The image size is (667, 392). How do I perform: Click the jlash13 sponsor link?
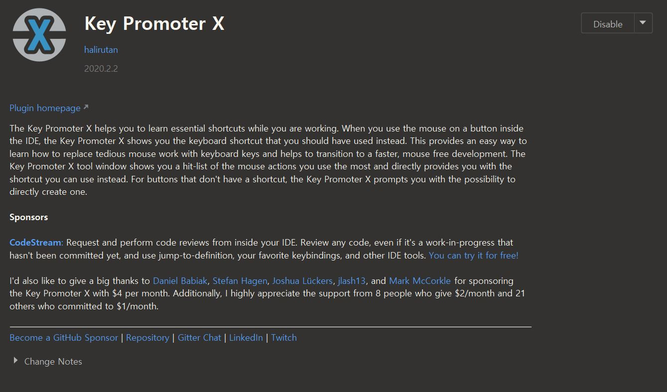[x=352, y=281]
